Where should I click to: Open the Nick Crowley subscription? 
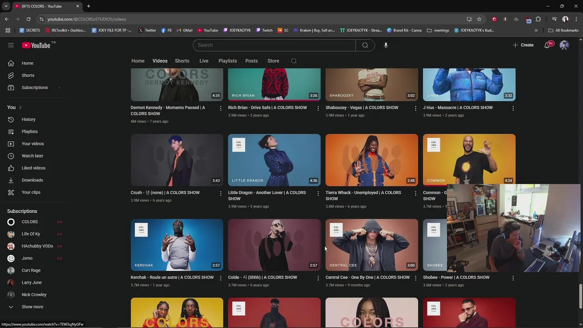pos(35,295)
